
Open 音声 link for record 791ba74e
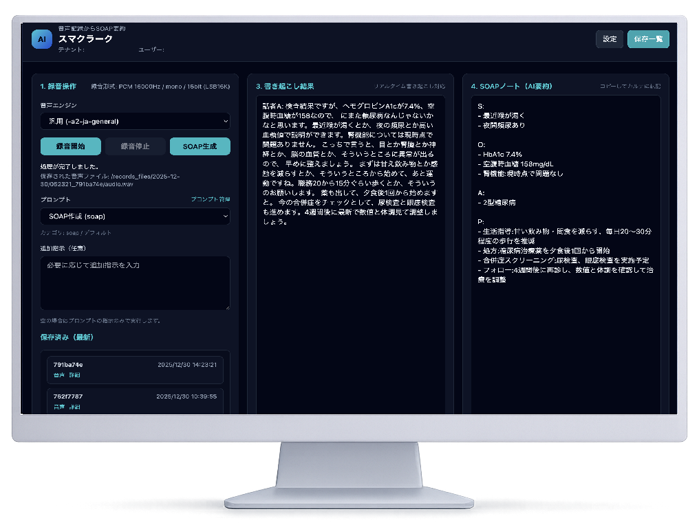point(58,375)
